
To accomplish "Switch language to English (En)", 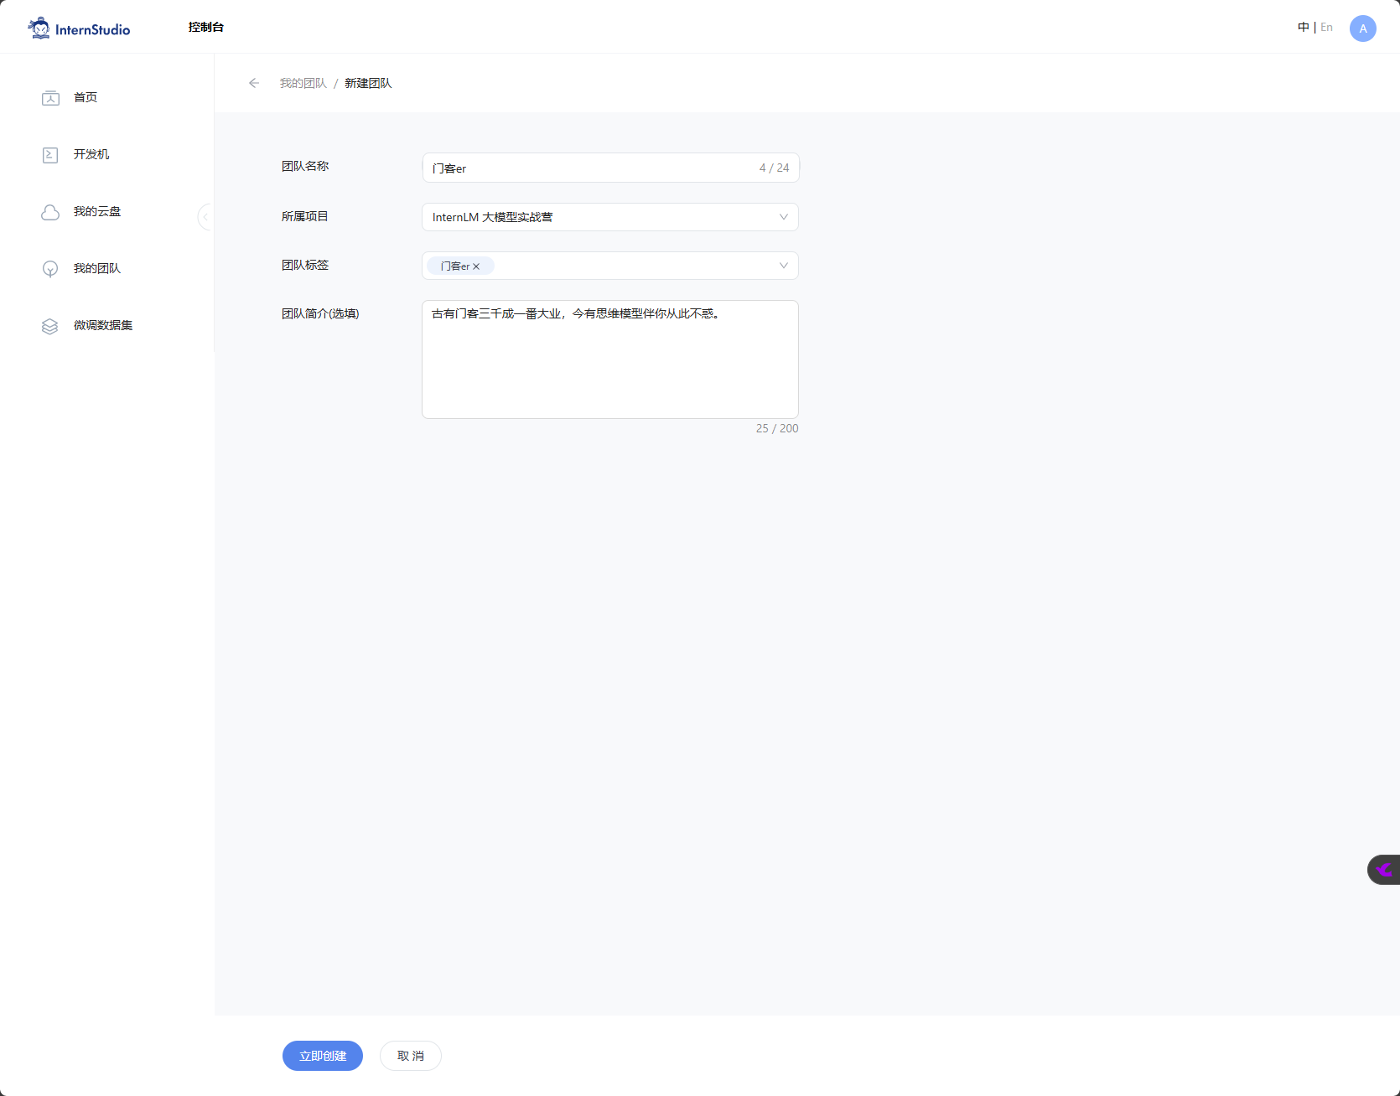I will [1326, 28].
